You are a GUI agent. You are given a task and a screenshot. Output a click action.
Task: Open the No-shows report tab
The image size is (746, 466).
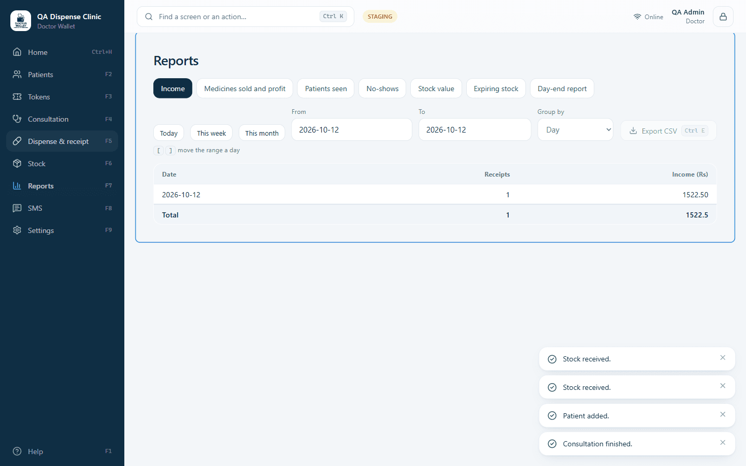[382, 89]
